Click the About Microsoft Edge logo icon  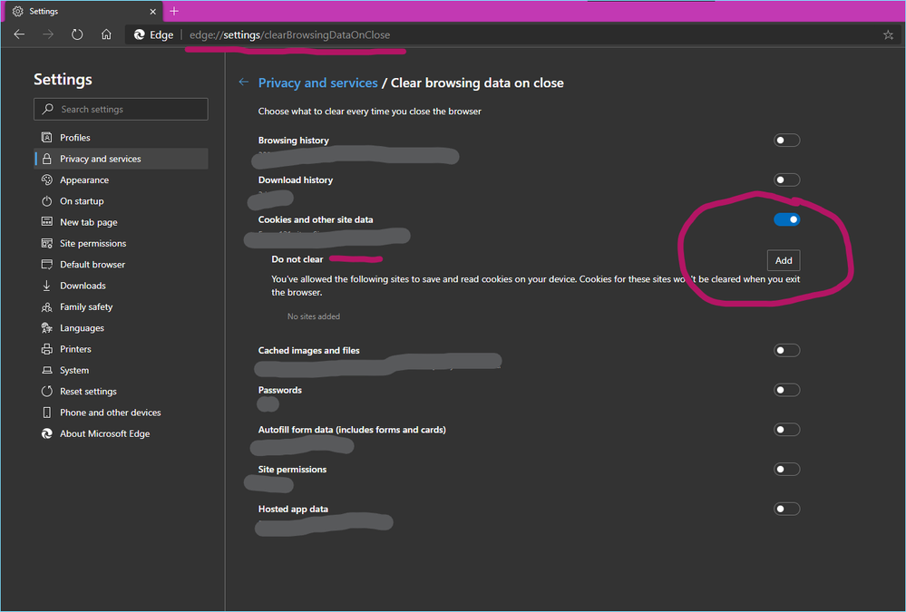point(47,433)
